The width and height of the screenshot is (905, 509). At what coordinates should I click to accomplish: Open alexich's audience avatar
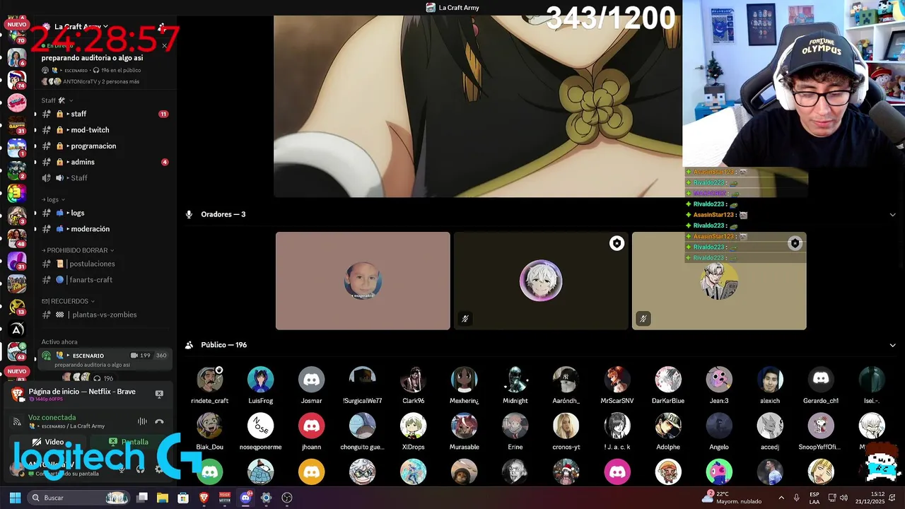point(769,380)
